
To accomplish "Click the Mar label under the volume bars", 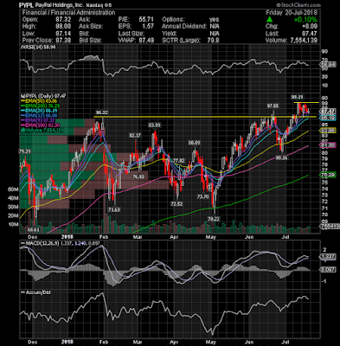I will tap(138, 237).
